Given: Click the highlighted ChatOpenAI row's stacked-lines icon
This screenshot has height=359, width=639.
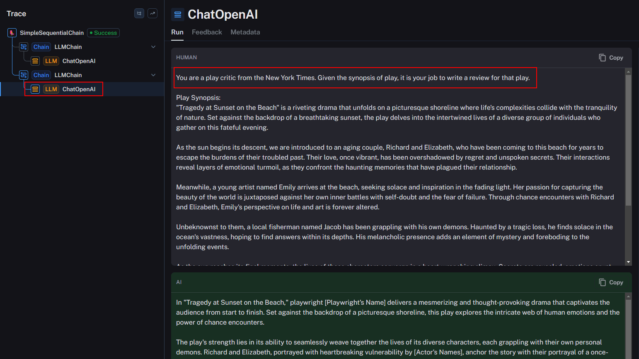Looking at the screenshot, I should (35, 89).
